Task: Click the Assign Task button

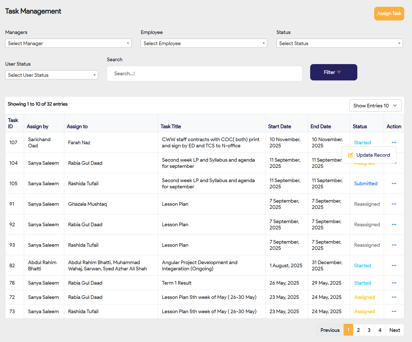Action: pos(389,13)
